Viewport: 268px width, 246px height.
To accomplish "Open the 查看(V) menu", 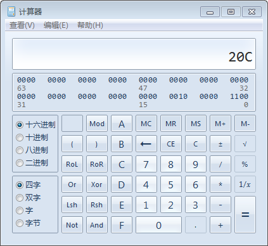I will point(22,25).
